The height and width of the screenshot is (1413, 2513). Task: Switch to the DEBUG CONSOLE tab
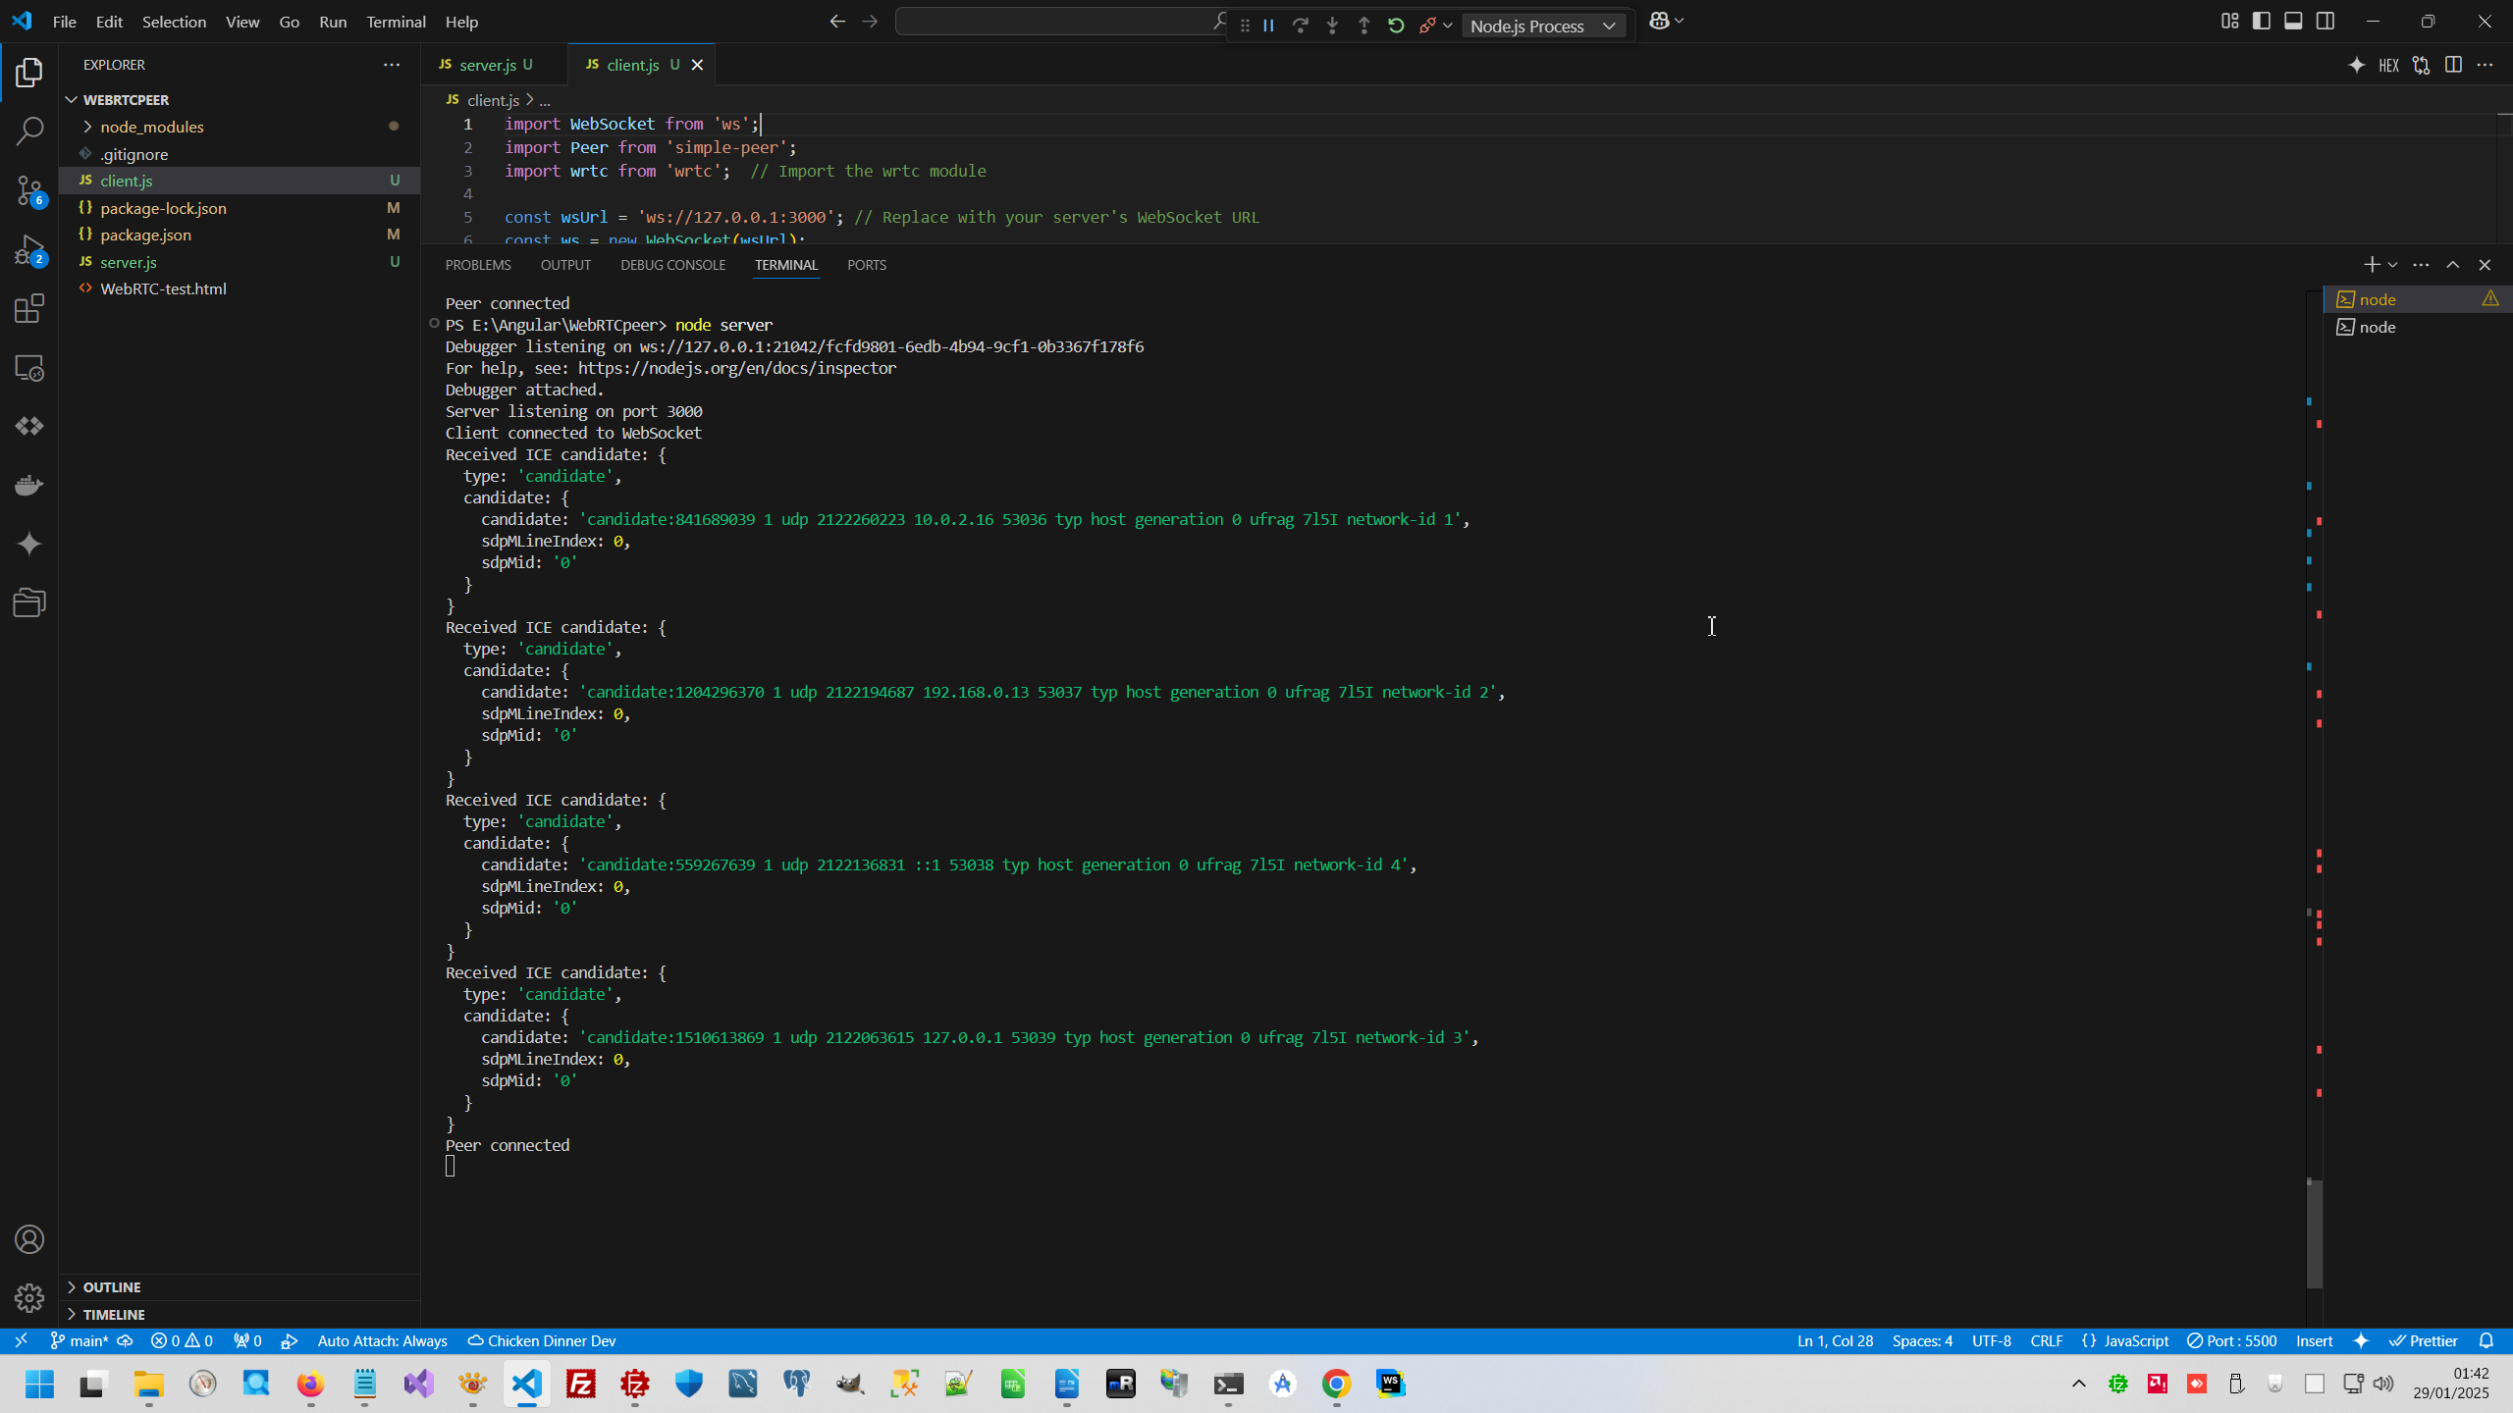tap(672, 265)
